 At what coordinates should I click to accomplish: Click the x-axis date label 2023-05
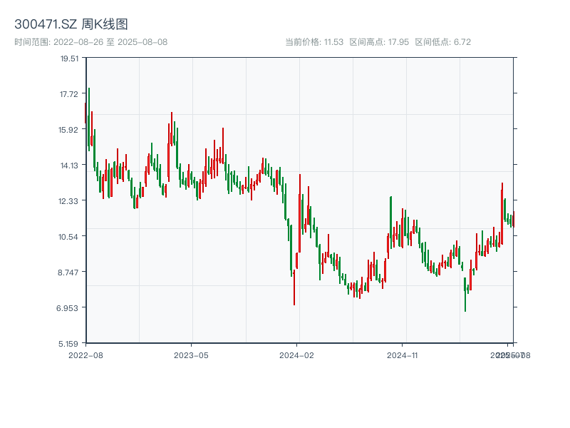191,355
